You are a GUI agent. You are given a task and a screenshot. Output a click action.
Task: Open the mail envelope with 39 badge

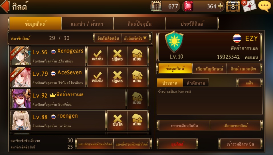click(x=249, y=6)
